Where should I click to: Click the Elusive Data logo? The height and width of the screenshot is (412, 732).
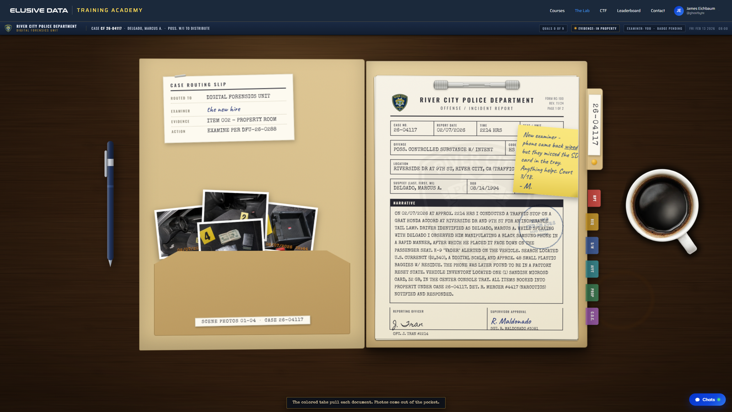(39, 10)
